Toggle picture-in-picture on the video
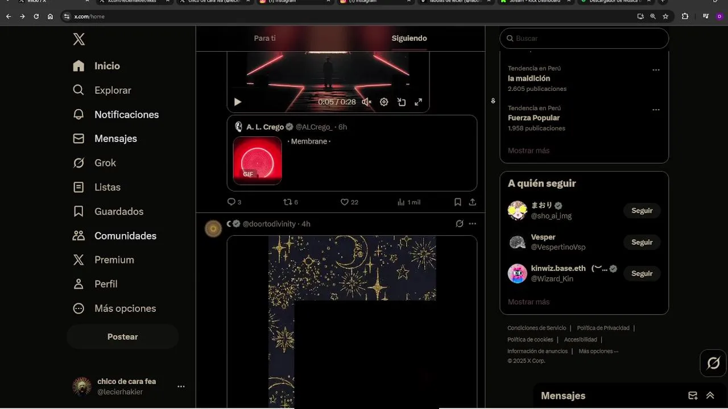This screenshot has height=409, width=728. pyautogui.click(x=402, y=102)
